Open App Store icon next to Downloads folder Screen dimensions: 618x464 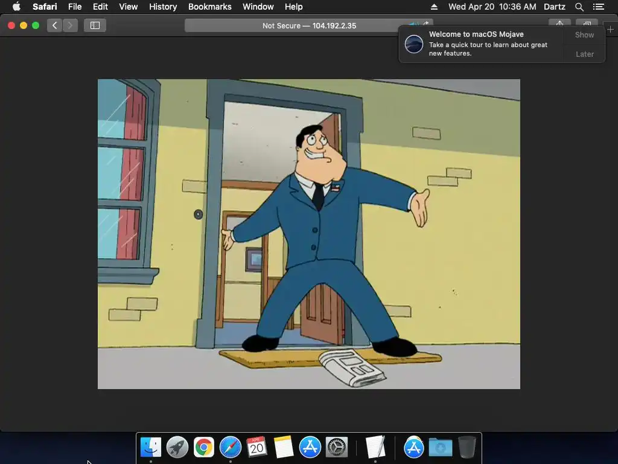(x=413, y=447)
